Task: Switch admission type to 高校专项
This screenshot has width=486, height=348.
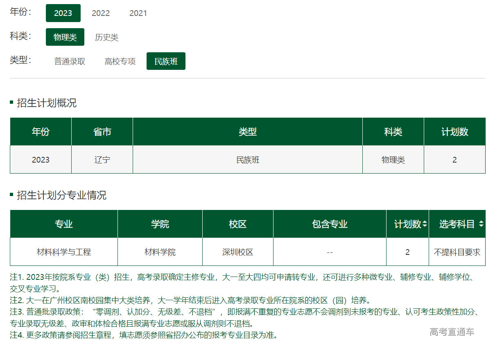Action: (120, 61)
